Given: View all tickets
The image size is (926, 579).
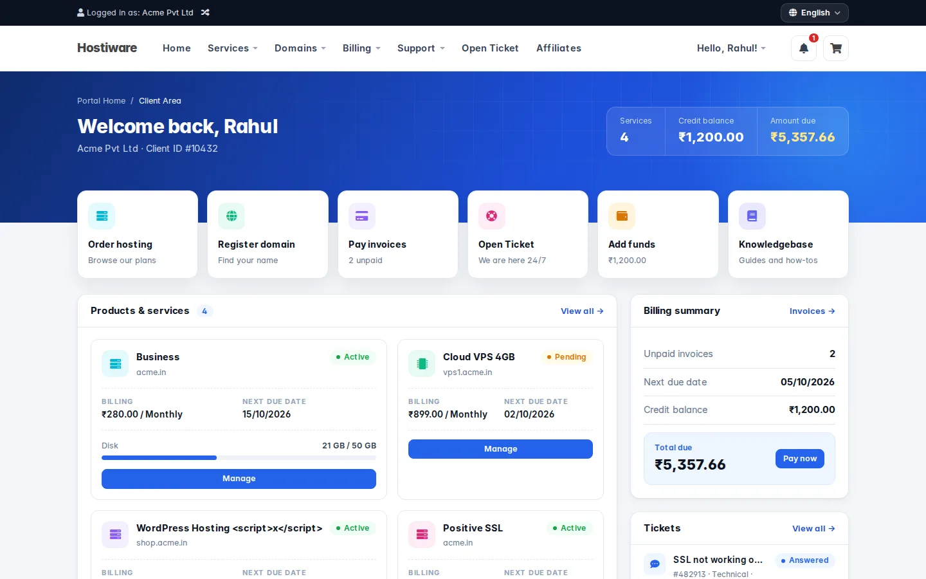Looking at the screenshot, I should pos(813,529).
